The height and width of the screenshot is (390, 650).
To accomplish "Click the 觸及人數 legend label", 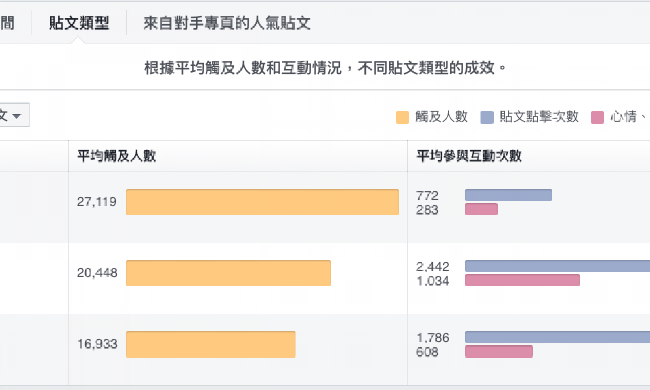I will point(442,117).
